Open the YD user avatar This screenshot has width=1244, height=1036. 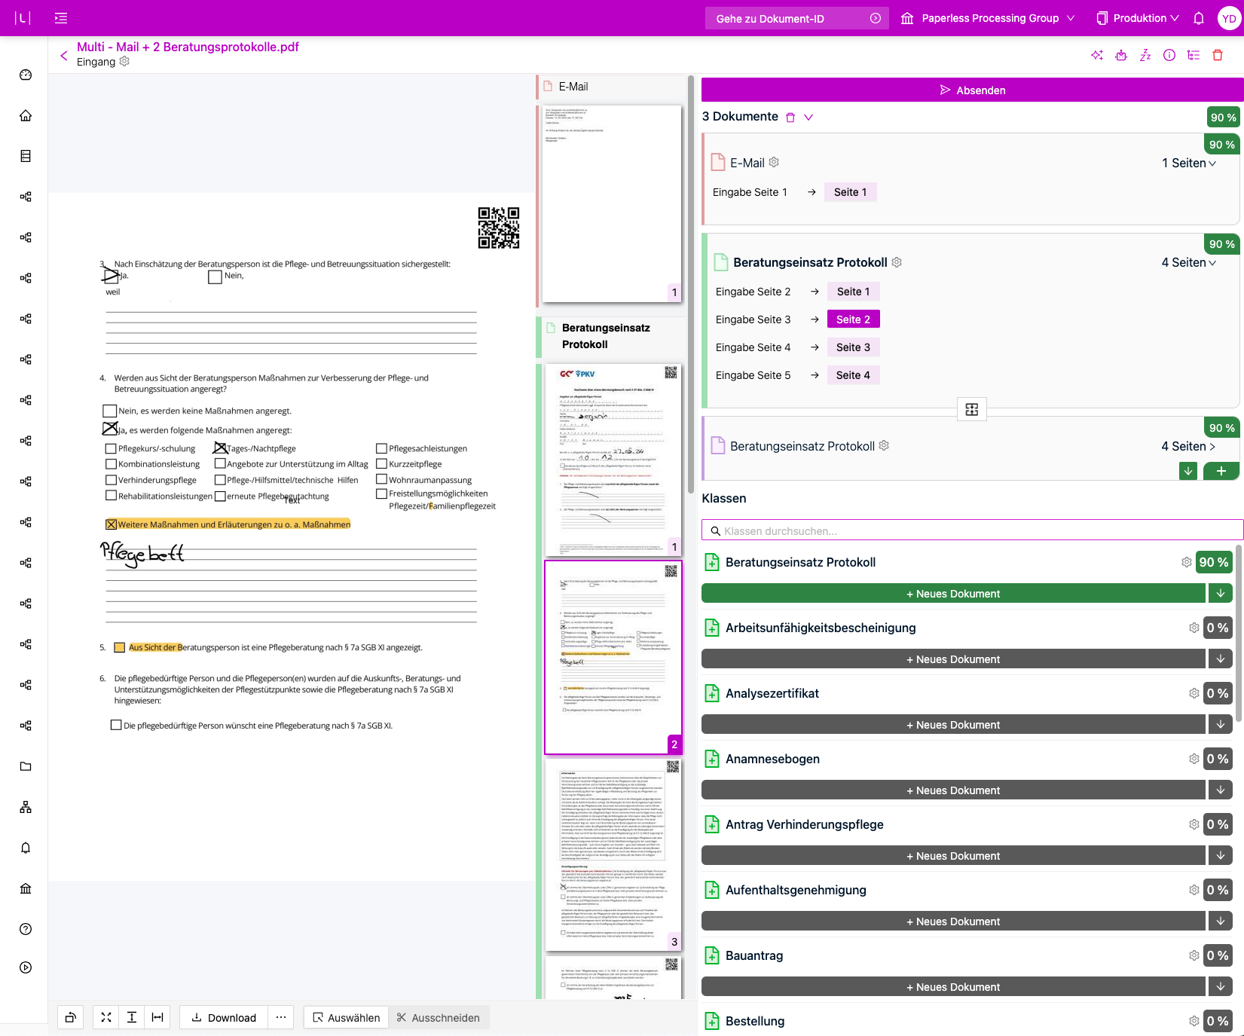(x=1229, y=18)
